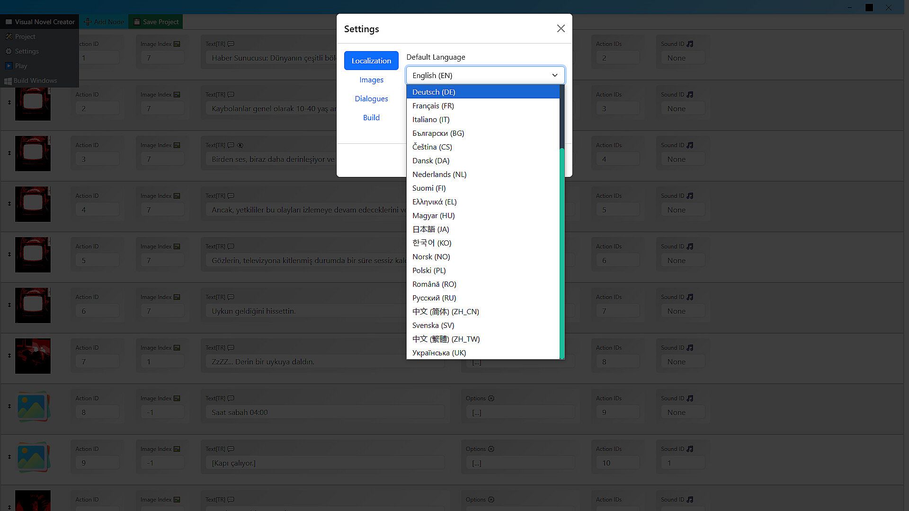The image size is (909, 511).
Task: Click the Localization tab button
Action: tap(371, 61)
